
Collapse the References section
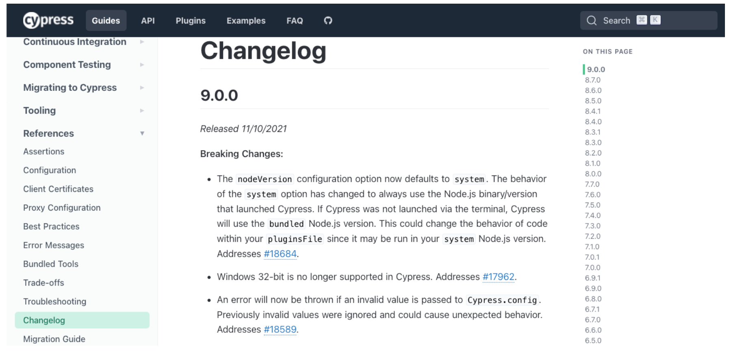[142, 133]
